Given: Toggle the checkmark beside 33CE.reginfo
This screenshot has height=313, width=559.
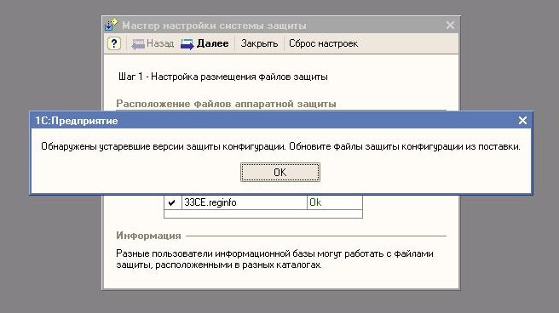Looking at the screenshot, I should point(172,202).
